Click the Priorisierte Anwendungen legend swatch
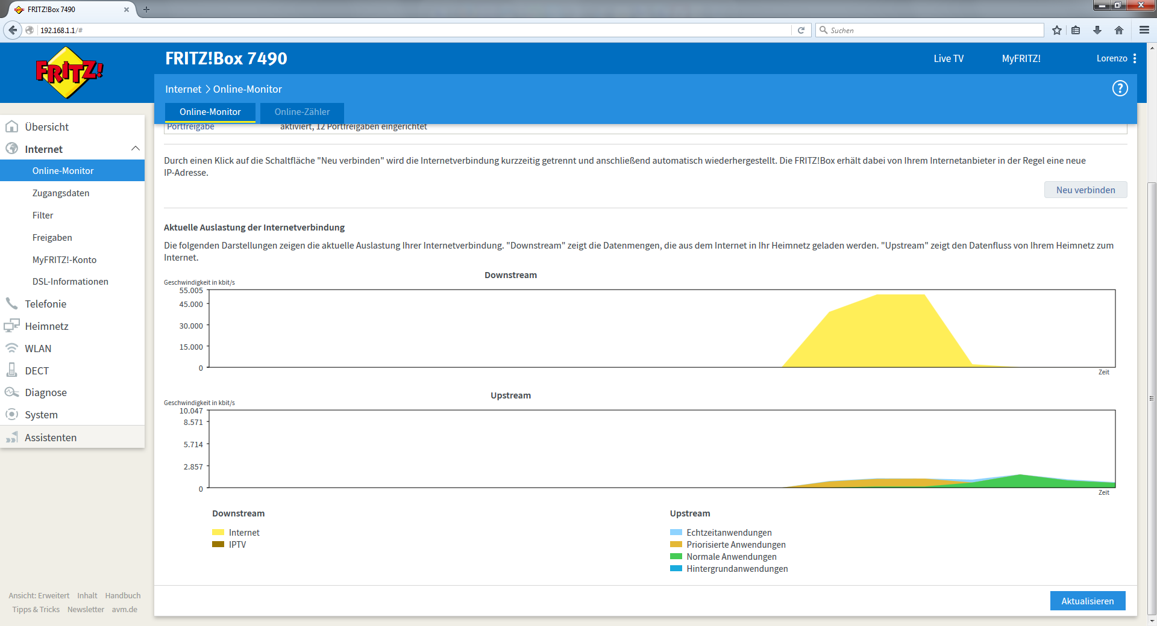This screenshot has height=626, width=1157. click(x=676, y=544)
